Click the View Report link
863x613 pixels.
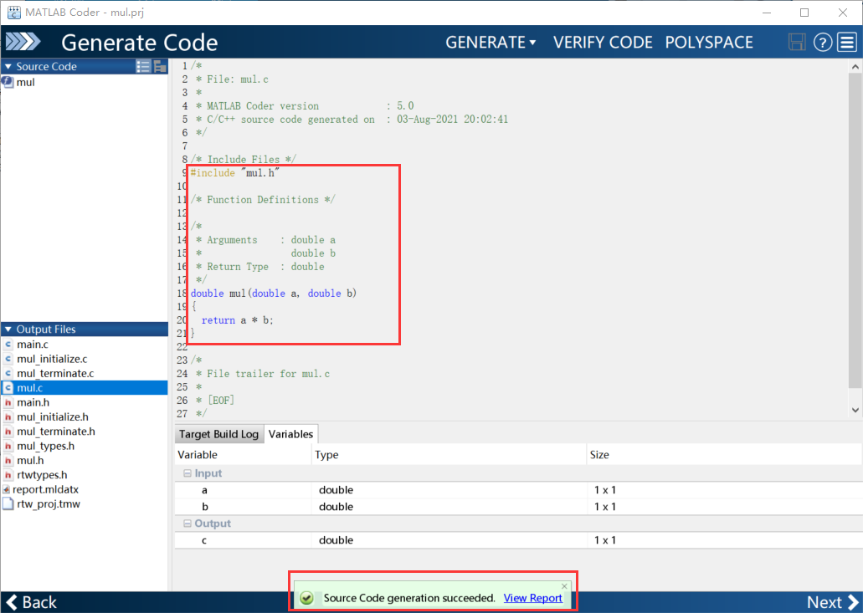[x=532, y=598]
